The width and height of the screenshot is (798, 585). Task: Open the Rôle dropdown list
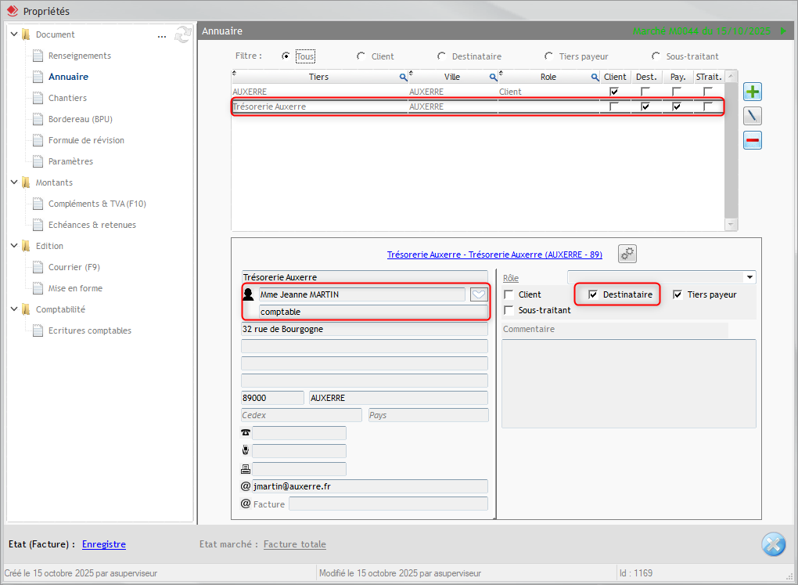click(750, 277)
